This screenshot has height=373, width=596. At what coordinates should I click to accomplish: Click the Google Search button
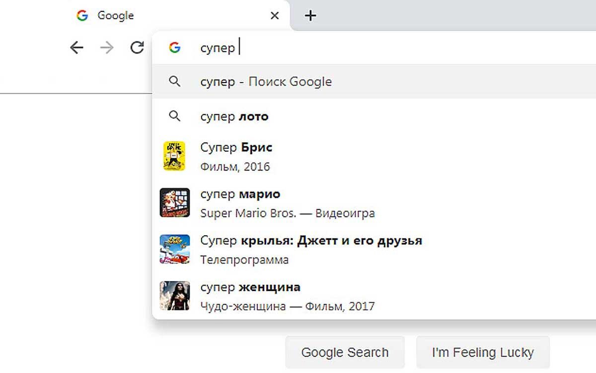tap(345, 353)
